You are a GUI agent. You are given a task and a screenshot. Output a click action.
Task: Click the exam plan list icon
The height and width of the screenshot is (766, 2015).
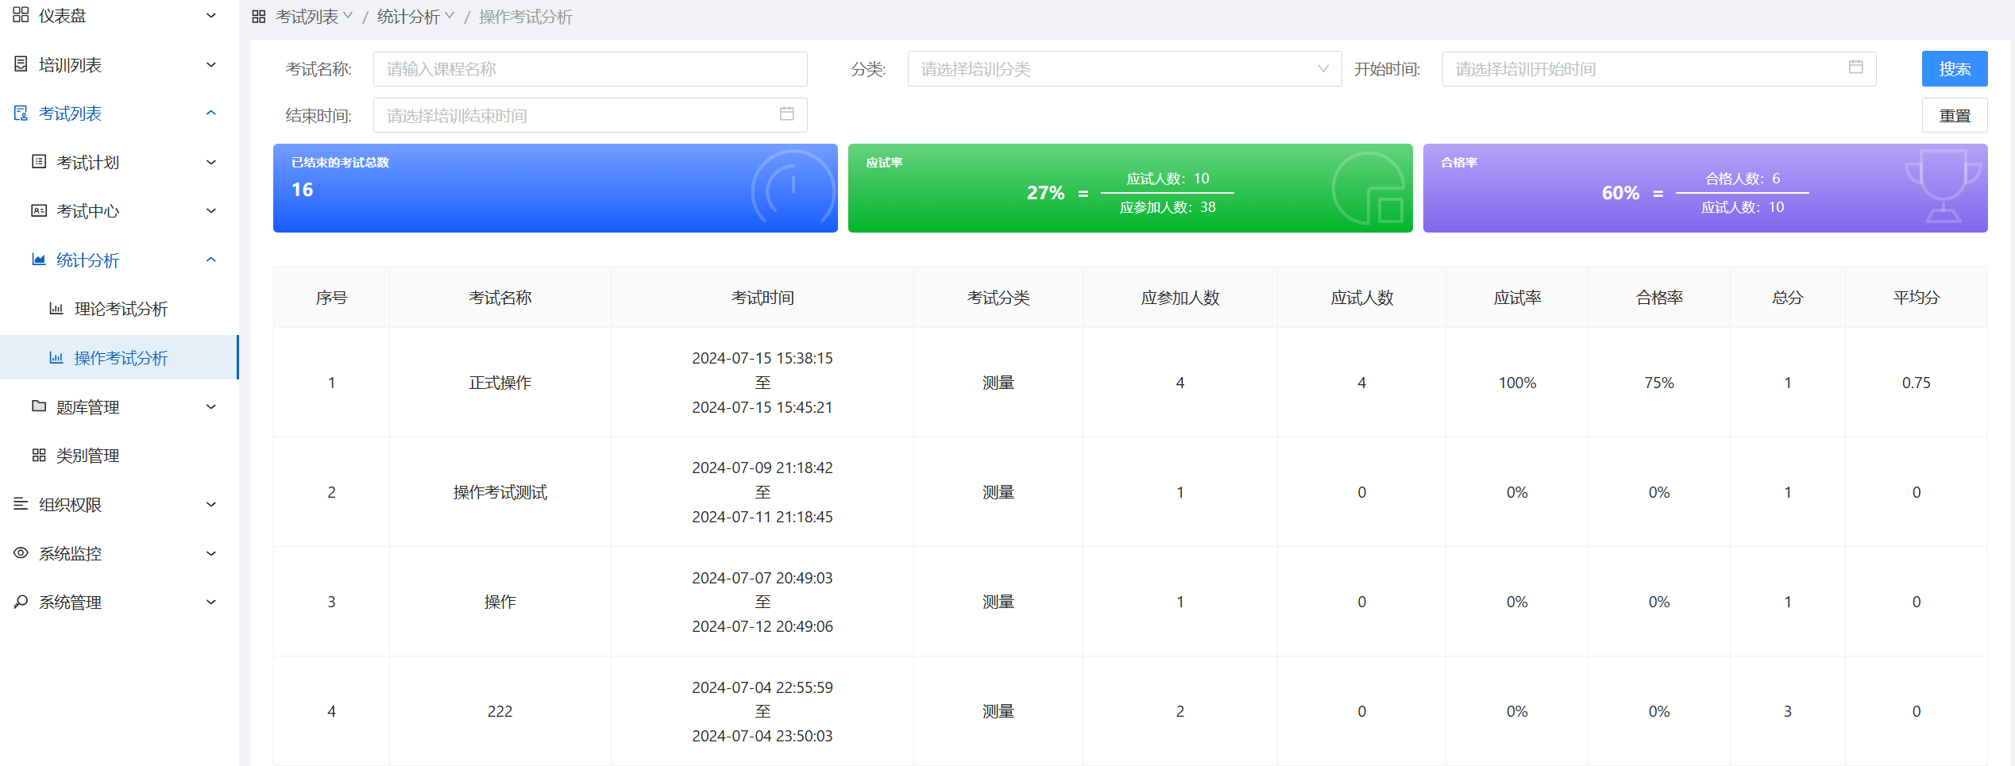click(x=38, y=162)
